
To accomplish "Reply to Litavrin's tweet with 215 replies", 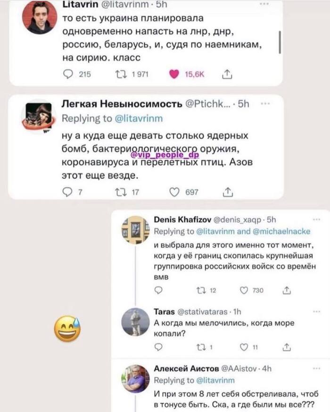I will (x=68, y=74).
